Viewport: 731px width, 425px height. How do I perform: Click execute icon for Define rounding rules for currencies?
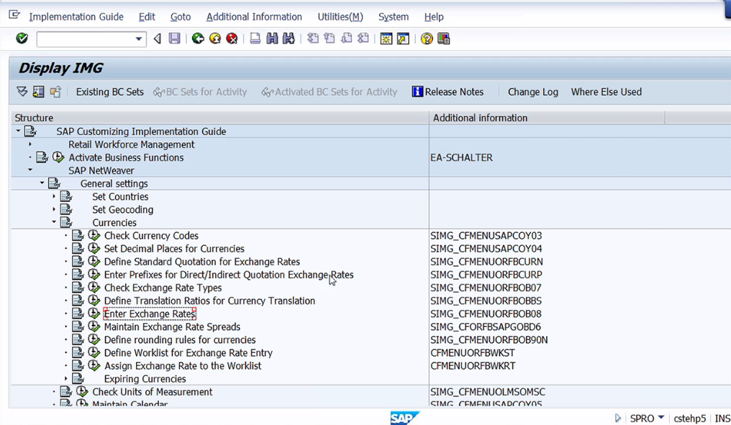[94, 339]
